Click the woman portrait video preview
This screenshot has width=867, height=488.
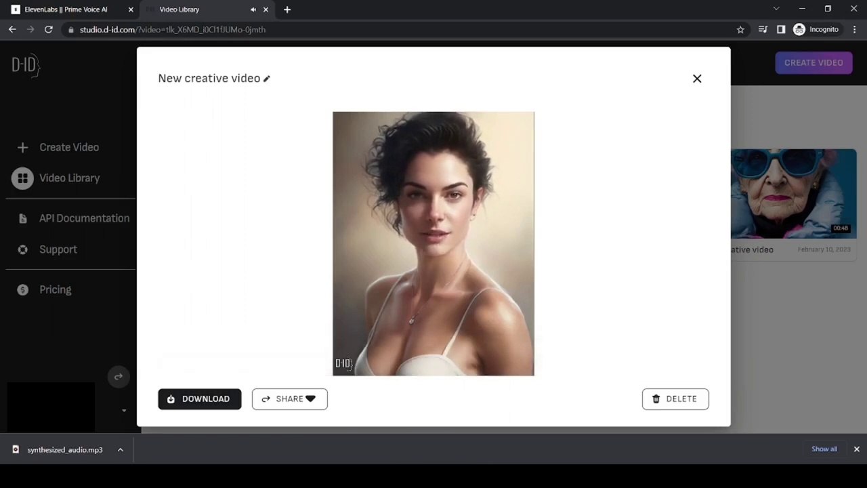(x=433, y=243)
